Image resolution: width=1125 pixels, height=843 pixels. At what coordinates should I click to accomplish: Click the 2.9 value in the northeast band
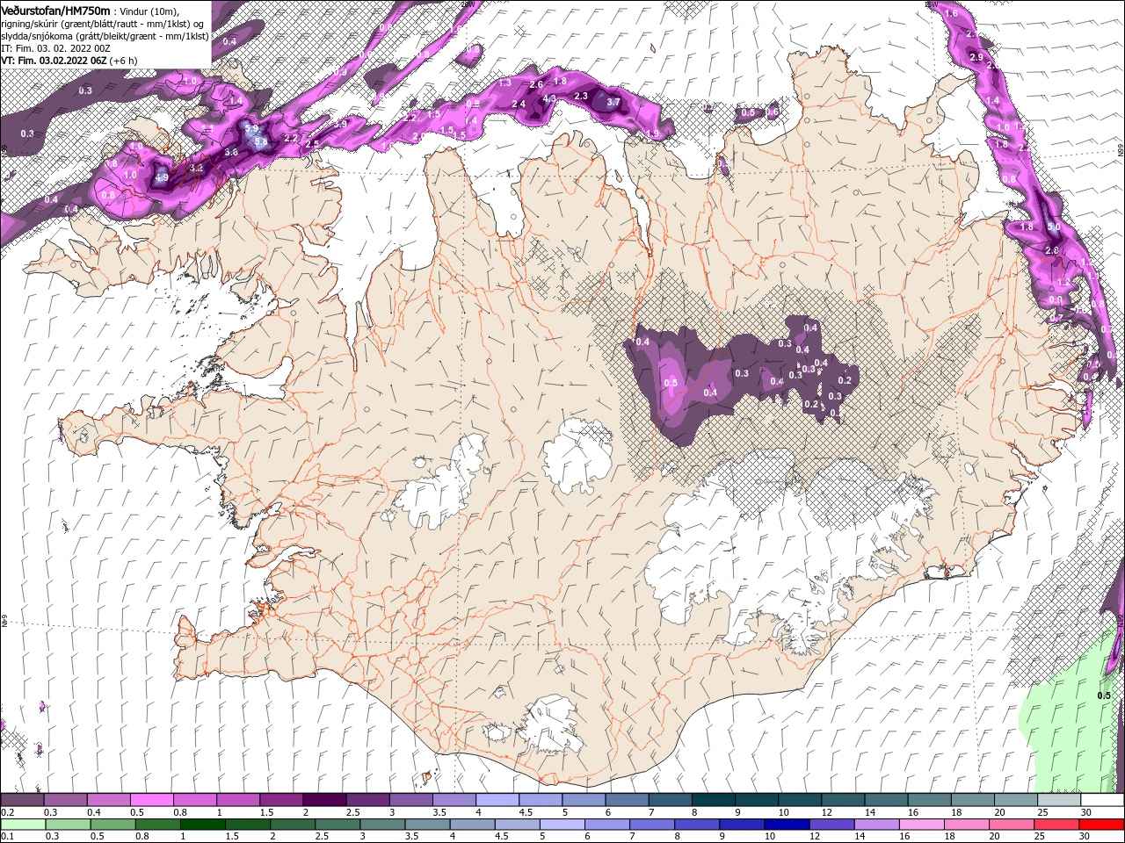(976, 57)
